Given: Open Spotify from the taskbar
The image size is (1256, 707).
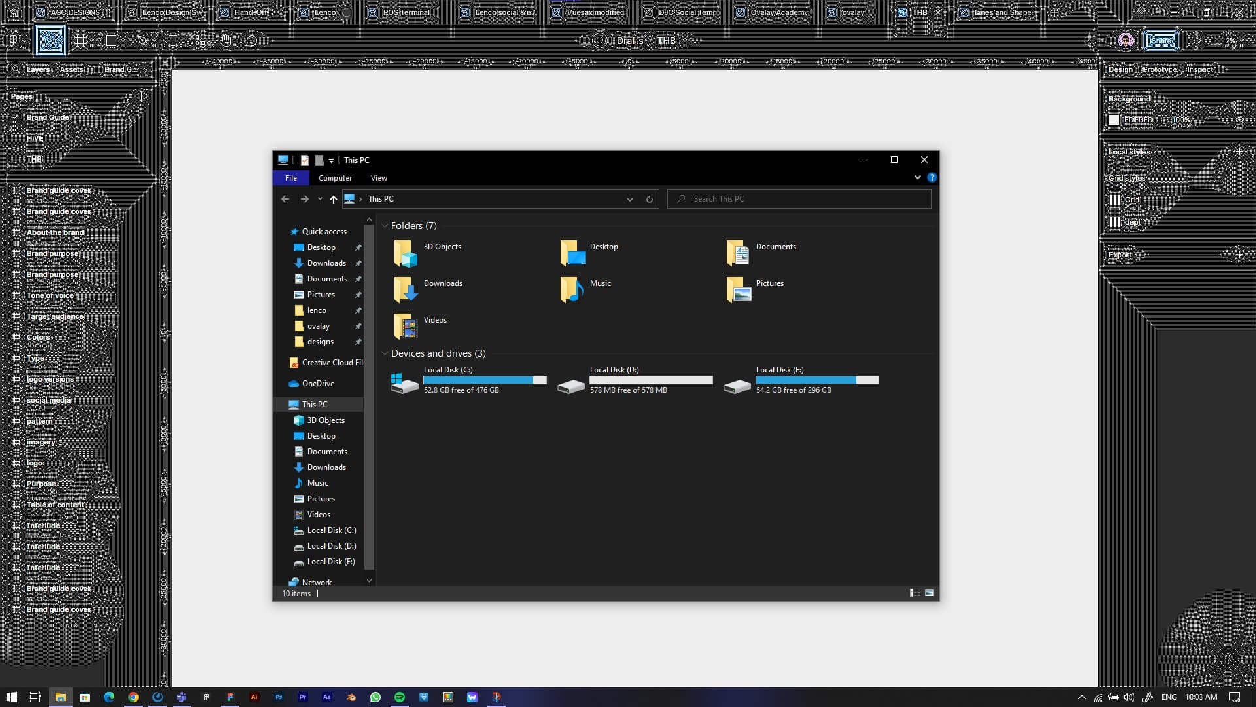Looking at the screenshot, I should [x=400, y=697].
